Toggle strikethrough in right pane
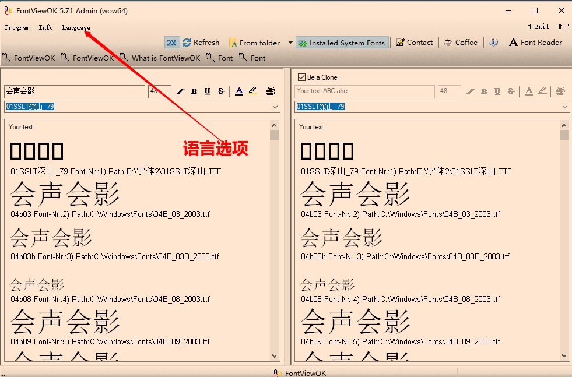 (511, 91)
